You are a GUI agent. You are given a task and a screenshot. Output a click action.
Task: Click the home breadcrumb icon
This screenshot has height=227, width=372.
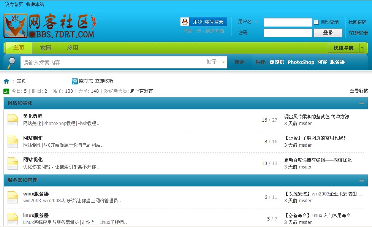(x=6, y=81)
